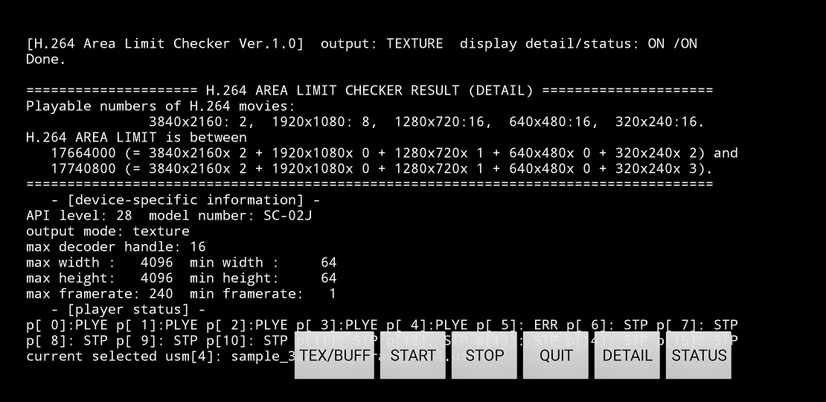Tap the STOP button

pyautogui.click(x=484, y=355)
